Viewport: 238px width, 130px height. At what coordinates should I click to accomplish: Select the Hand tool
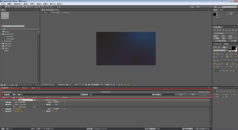pyautogui.click(x=6, y=7)
